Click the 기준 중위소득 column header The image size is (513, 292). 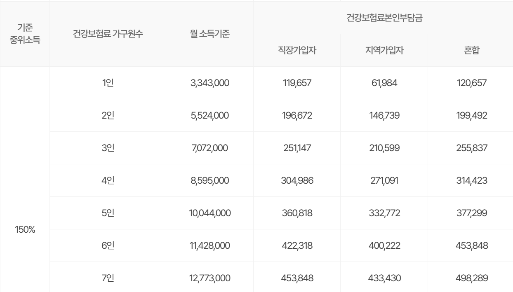25,34
